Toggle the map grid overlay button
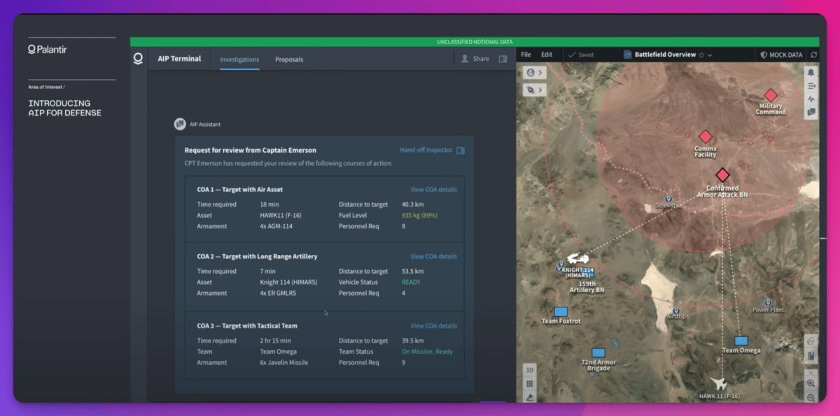The height and width of the screenshot is (416, 840). pos(530,384)
